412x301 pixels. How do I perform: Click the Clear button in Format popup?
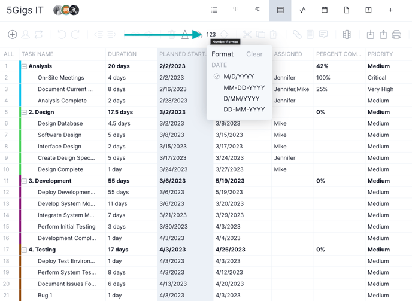point(254,54)
